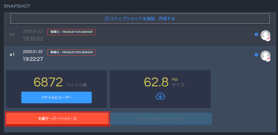Viewport: 278px width, 135px height.
Task: Open settings gear for snapshot #1
Action: tap(256, 55)
